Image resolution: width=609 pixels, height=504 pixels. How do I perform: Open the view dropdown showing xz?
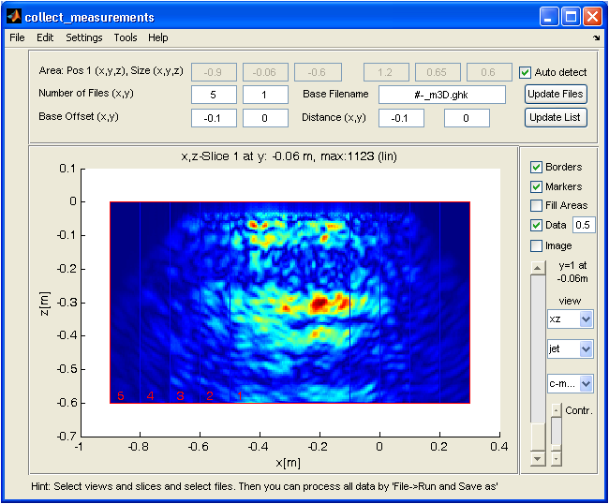click(x=571, y=319)
